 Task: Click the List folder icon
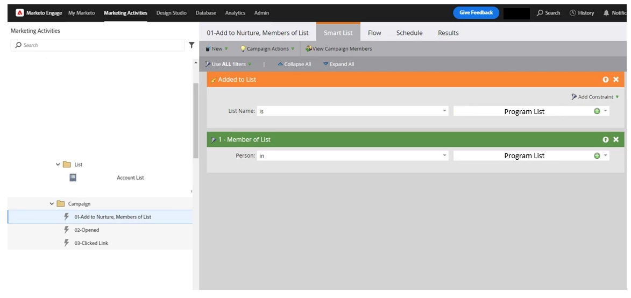(67, 165)
